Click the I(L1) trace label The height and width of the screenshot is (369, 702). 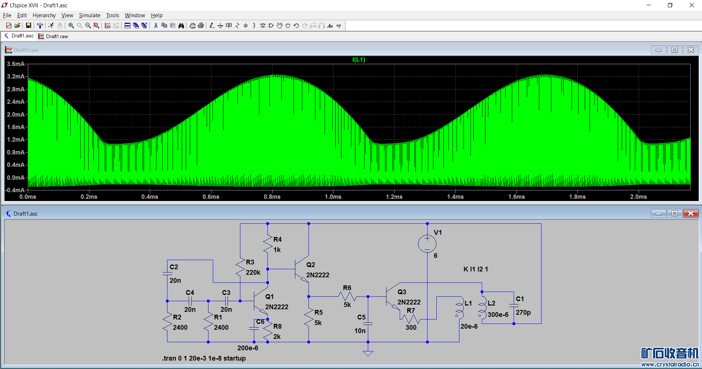point(359,59)
